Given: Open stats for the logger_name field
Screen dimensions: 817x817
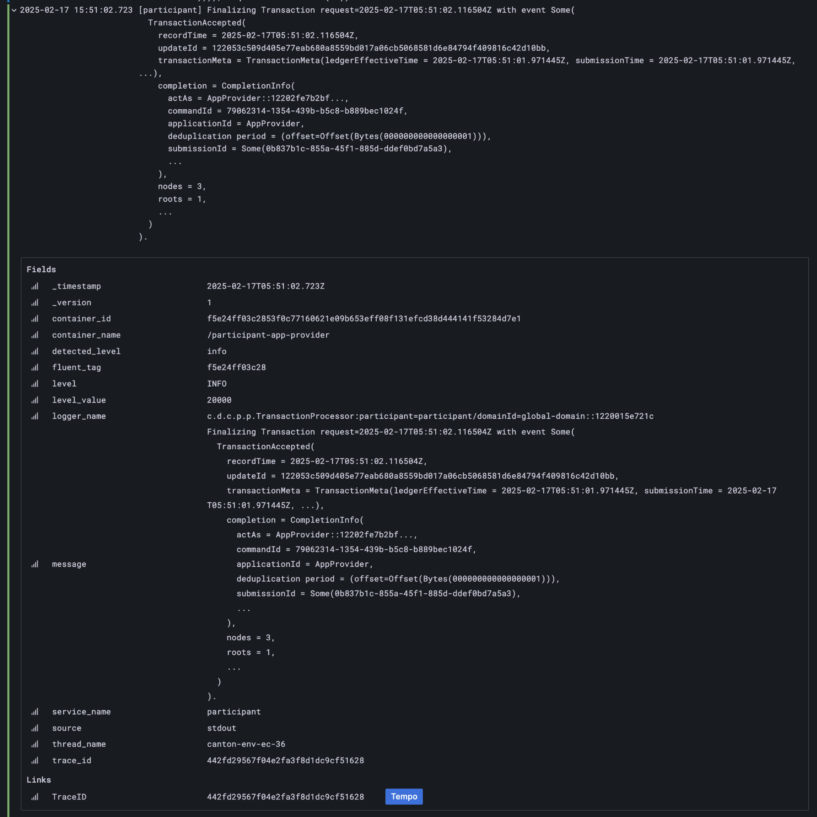Looking at the screenshot, I should click(35, 416).
